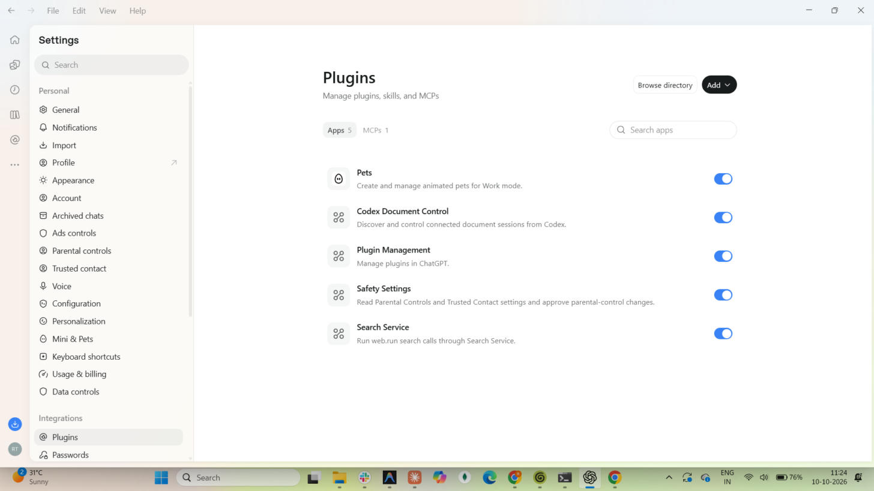Click the Settings search box
The height and width of the screenshot is (491, 874).
pyautogui.click(x=111, y=65)
